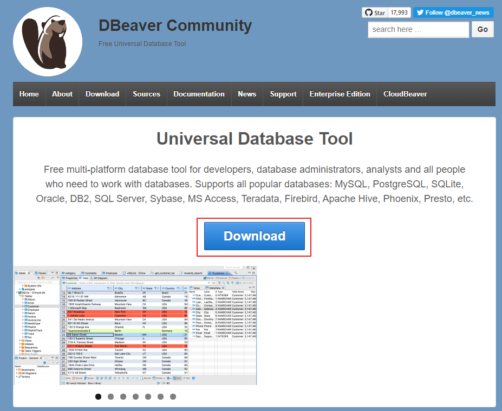This screenshot has width=502, height=411.
Task: Click the big blue Download button
Action: pos(254,236)
